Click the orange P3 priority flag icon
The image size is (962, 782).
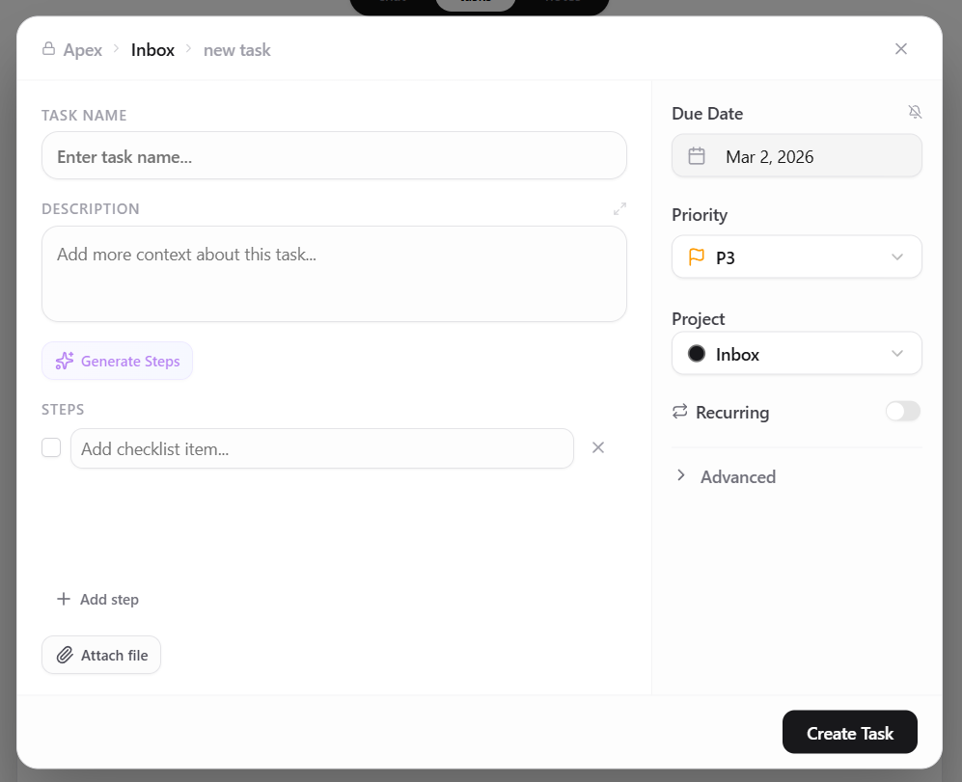click(697, 256)
